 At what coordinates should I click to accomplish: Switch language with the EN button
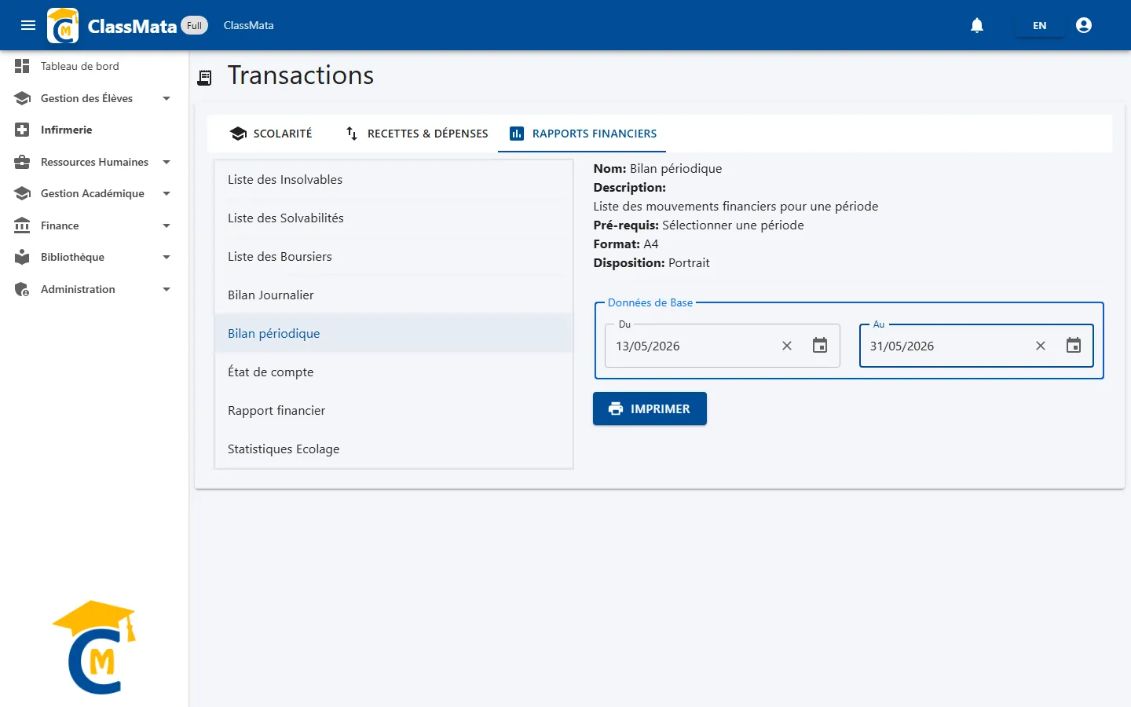[1039, 25]
